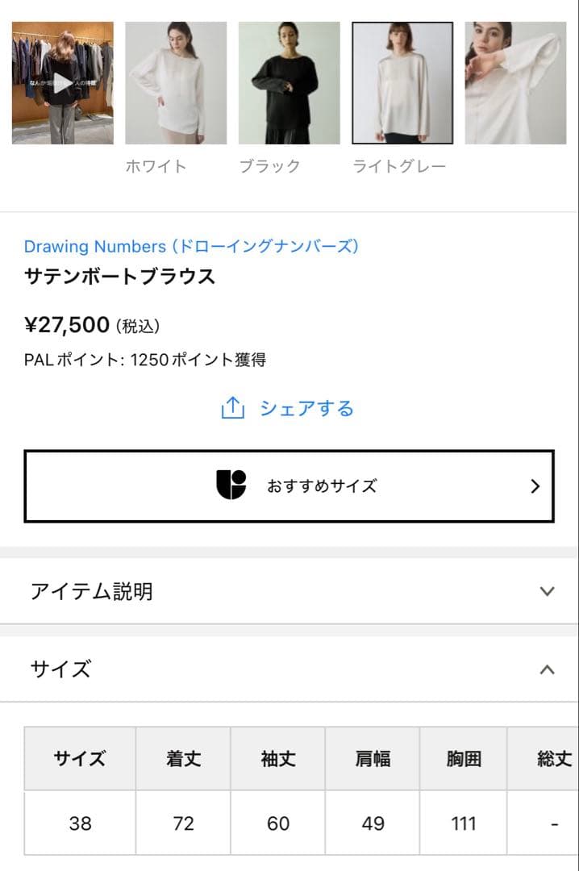
Task: Click the share (シェアする) upload icon
Action: click(x=232, y=408)
